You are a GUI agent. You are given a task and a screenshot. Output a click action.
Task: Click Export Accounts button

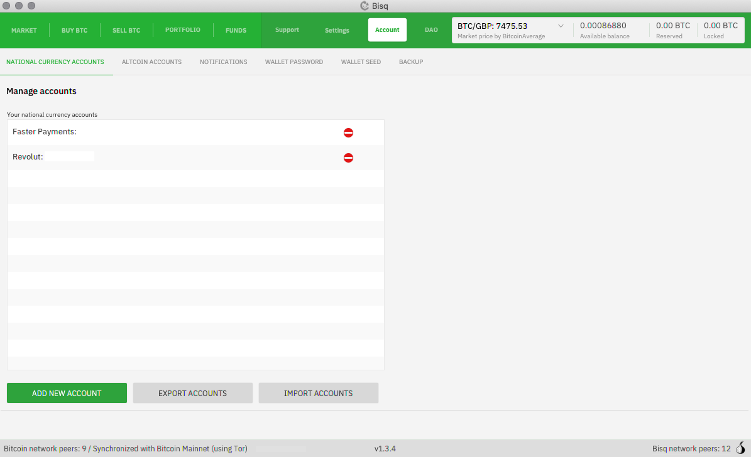192,393
